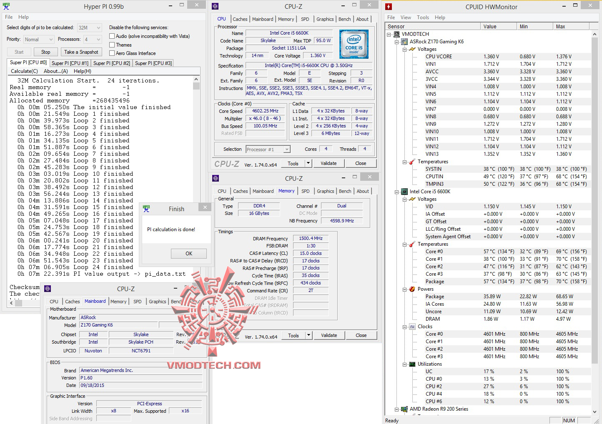Click the Voltages icon under ASRock Z170

(x=412, y=49)
